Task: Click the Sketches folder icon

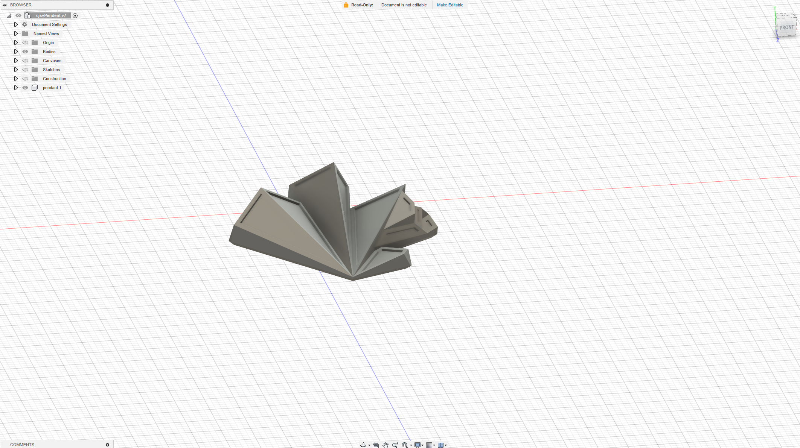Action: pos(35,70)
